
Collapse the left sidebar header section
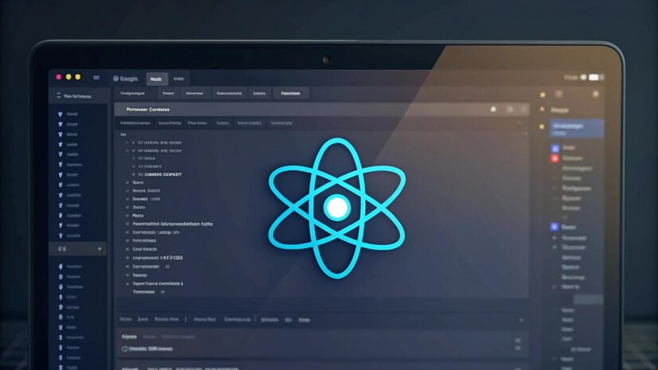coord(57,96)
